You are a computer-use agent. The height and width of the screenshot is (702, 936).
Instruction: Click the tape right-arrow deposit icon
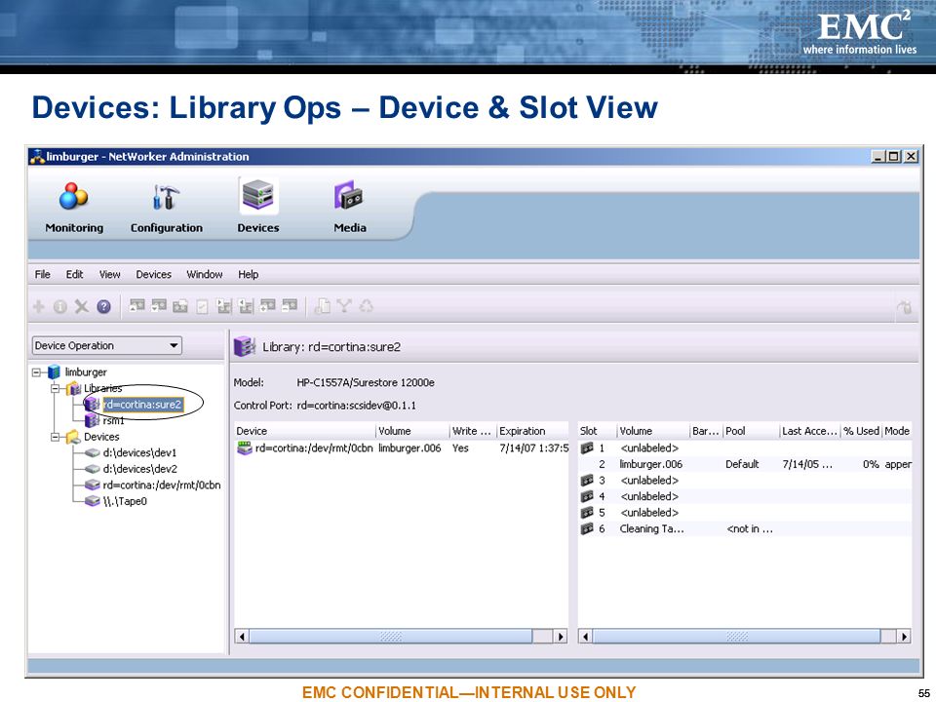224,306
